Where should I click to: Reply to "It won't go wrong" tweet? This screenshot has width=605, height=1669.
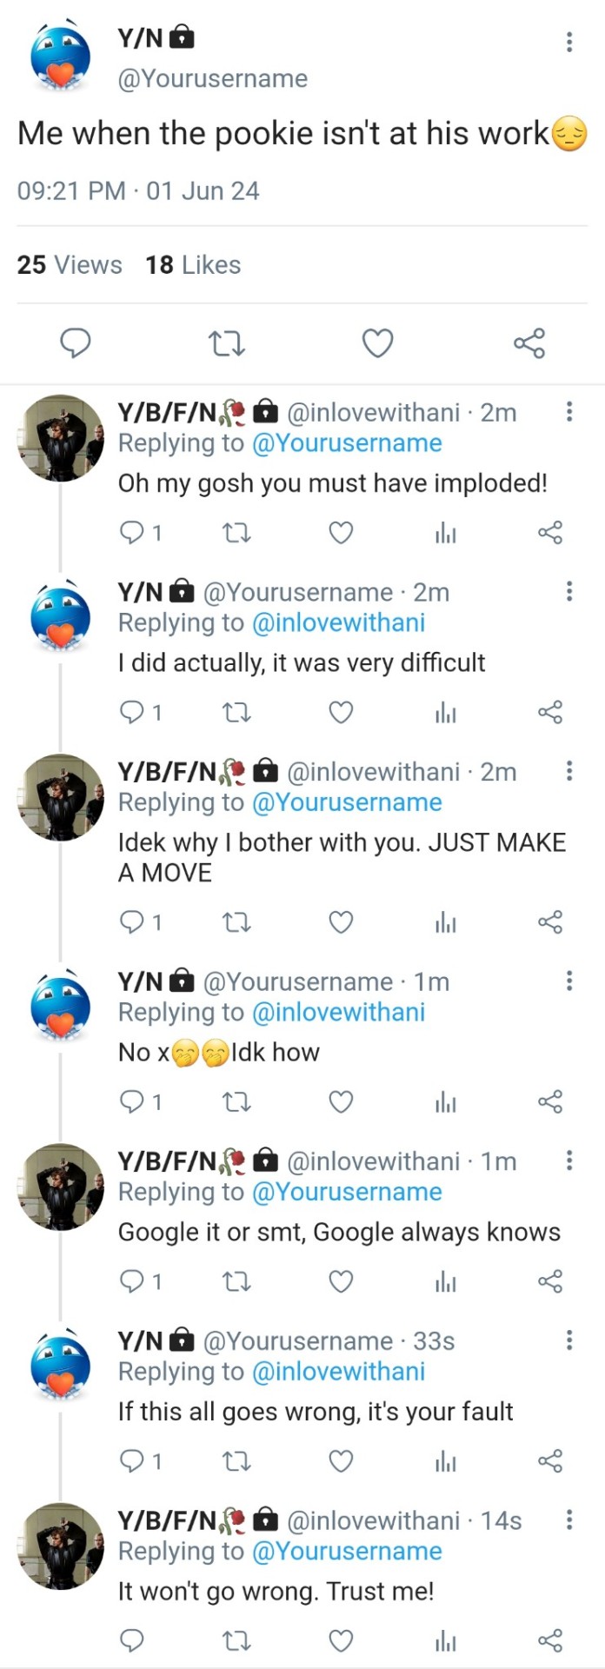[x=131, y=1640]
